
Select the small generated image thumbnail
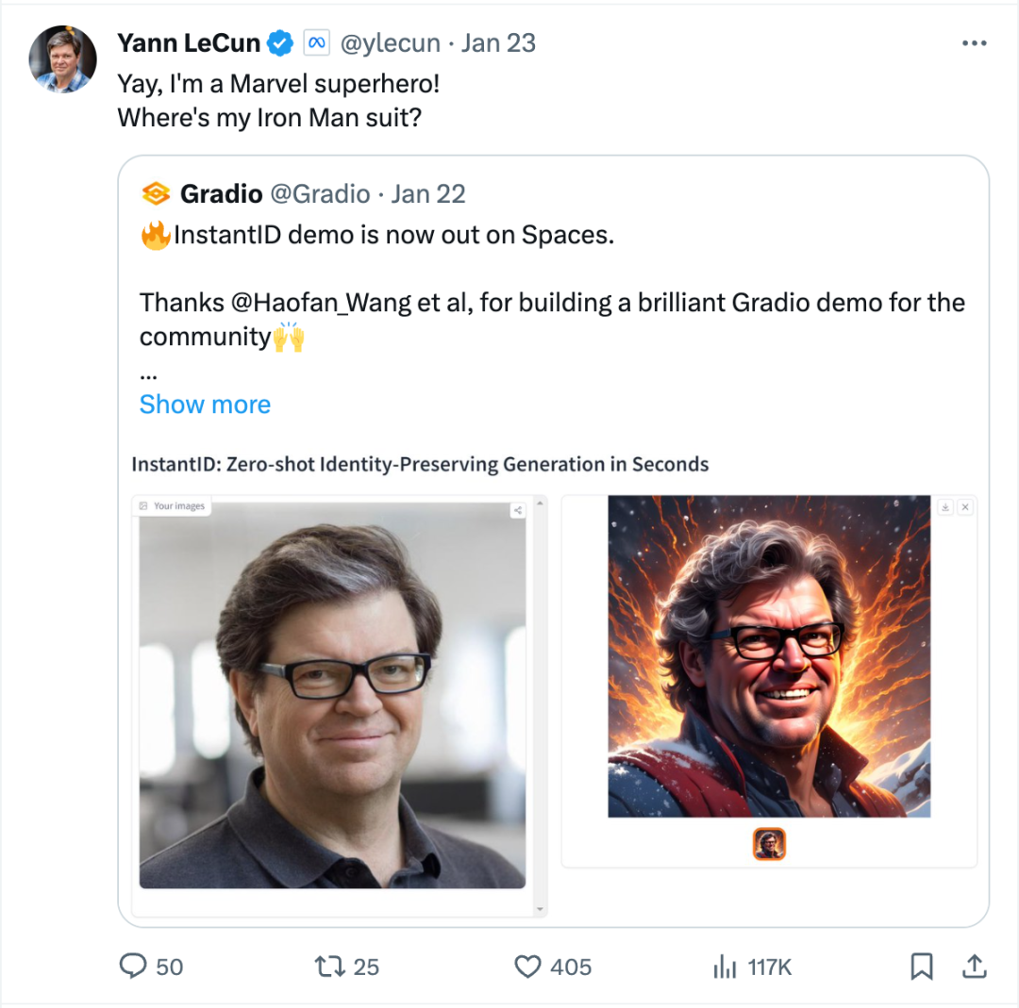769,844
